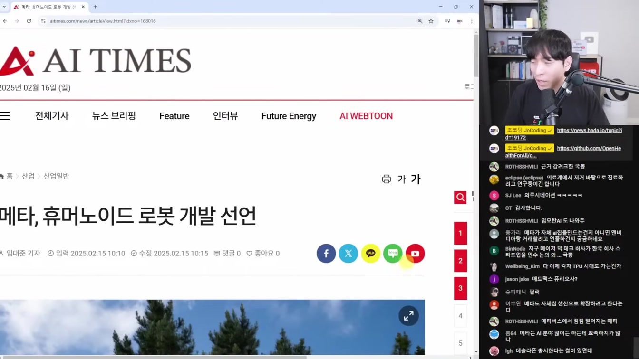Open the Feature menu
Image resolution: width=639 pixels, height=359 pixels.
coord(174,116)
